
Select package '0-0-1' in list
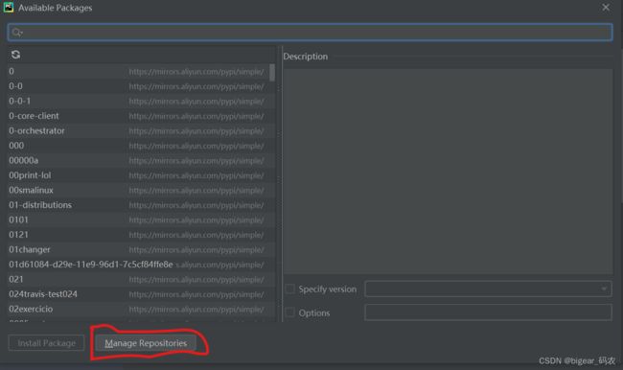(x=137, y=101)
